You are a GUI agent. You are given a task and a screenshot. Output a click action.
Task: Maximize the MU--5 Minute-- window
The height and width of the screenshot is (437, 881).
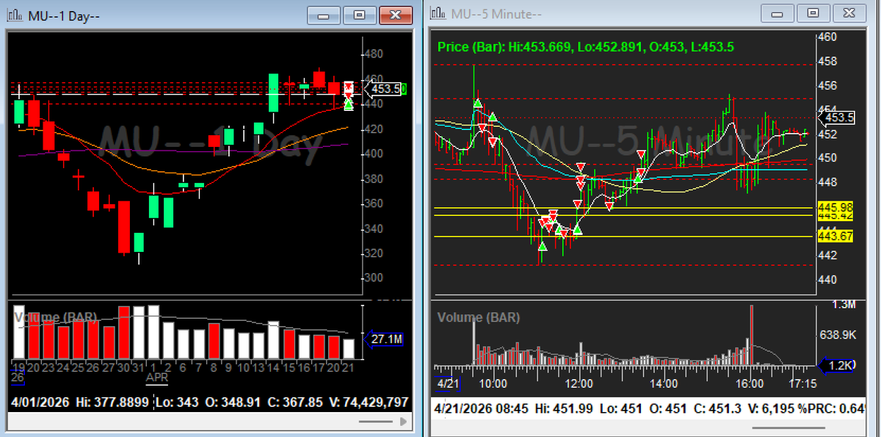pos(813,14)
